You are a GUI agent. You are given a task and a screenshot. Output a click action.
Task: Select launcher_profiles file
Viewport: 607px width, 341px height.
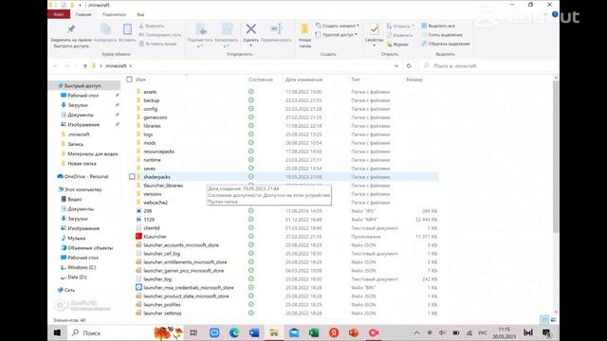pos(162,305)
